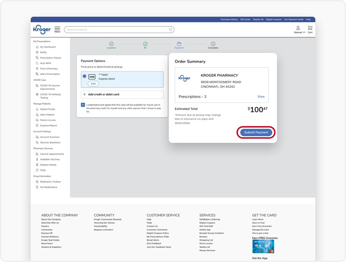The width and height of the screenshot is (346, 262).
Task: Open Store Locator footer link
Action: (206, 244)
